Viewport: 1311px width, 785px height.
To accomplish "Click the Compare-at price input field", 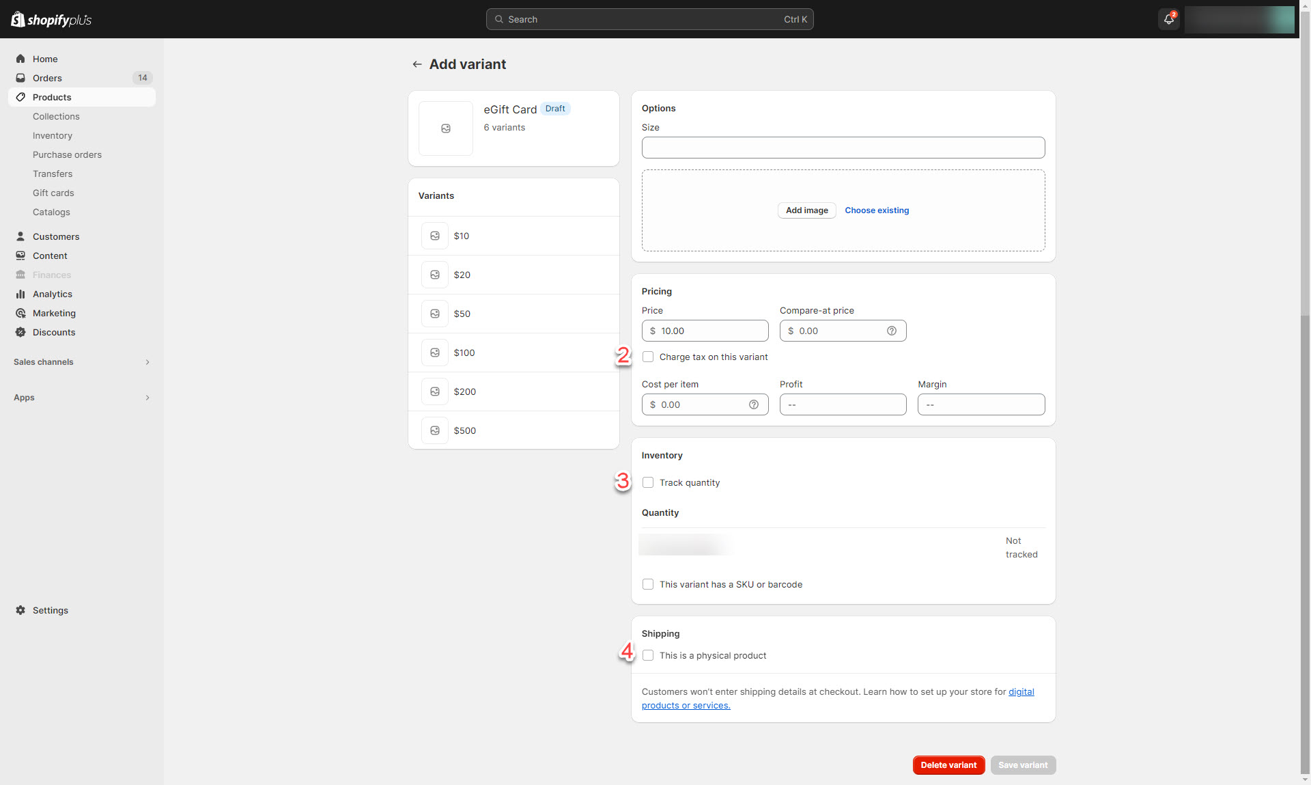I will click(843, 331).
